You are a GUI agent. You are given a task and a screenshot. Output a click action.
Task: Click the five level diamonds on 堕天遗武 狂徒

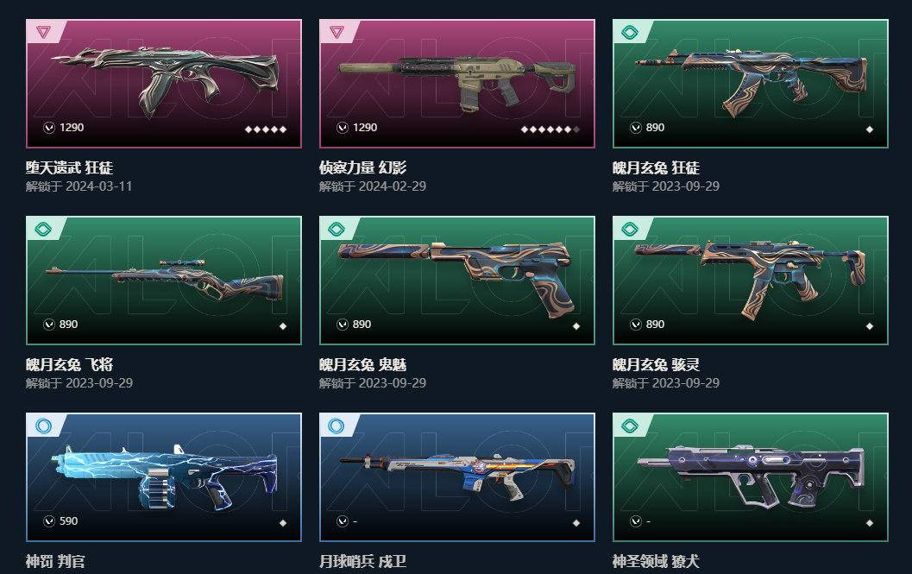pyautogui.click(x=266, y=129)
